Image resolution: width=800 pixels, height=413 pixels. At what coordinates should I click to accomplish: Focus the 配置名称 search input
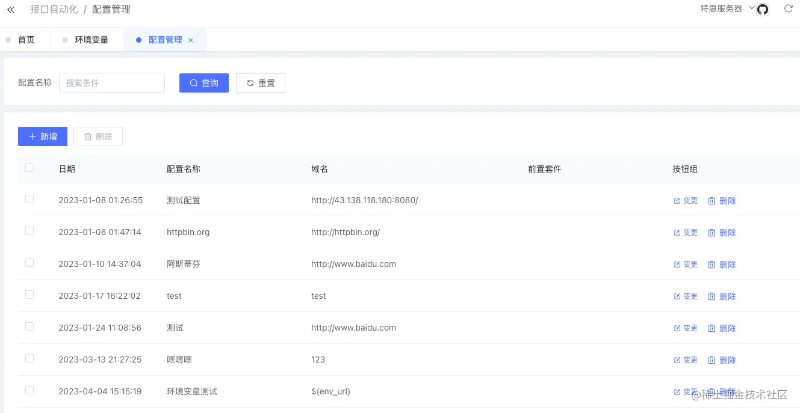click(112, 83)
